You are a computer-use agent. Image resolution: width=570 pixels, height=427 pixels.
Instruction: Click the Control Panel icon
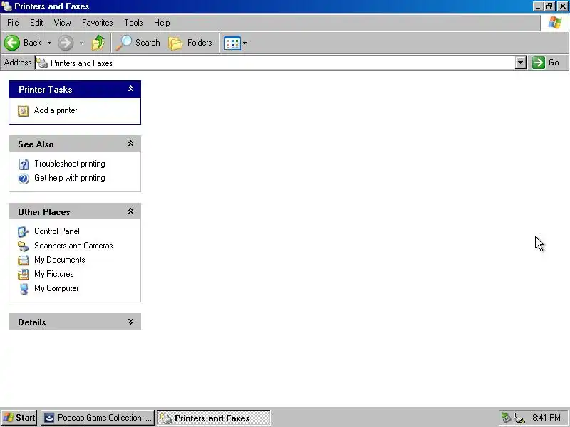(24, 232)
